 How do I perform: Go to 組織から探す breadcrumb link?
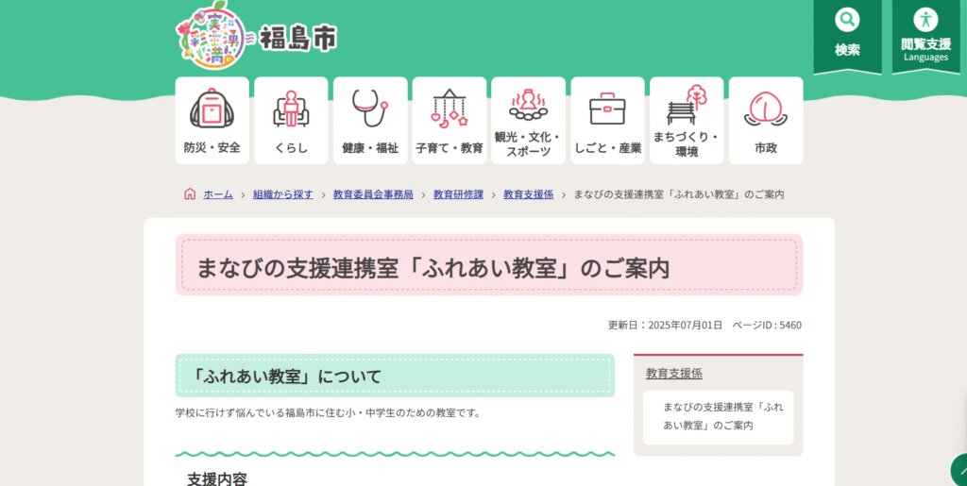pyautogui.click(x=283, y=194)
